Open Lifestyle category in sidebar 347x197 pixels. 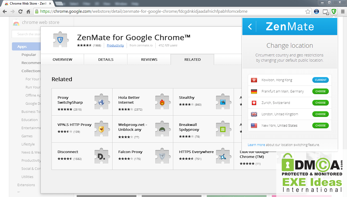click(28, 144)
